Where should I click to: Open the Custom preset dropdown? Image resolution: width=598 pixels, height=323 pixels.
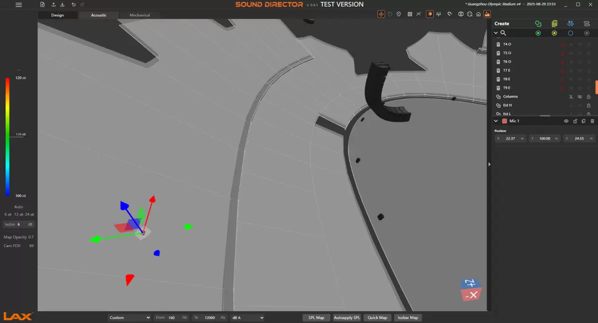point(129,318)
